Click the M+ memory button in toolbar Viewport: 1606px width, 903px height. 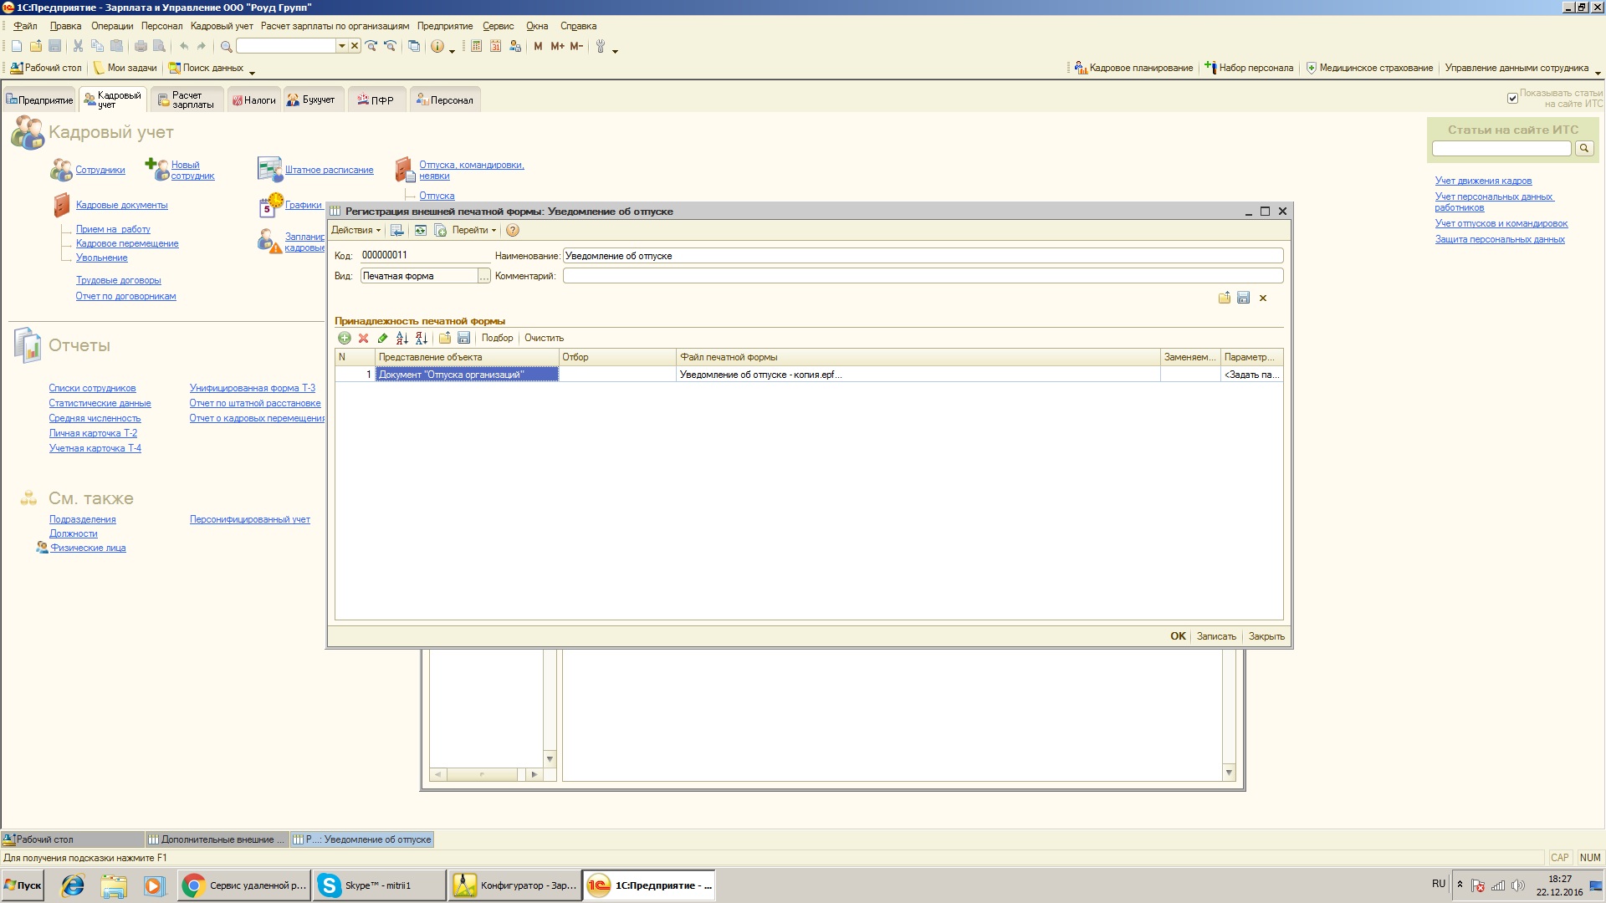point(557,46)
